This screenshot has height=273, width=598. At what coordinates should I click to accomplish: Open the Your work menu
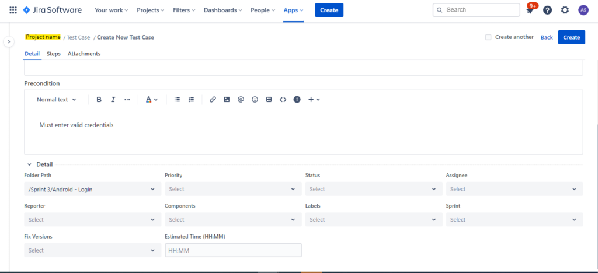[x=112, y=10]
